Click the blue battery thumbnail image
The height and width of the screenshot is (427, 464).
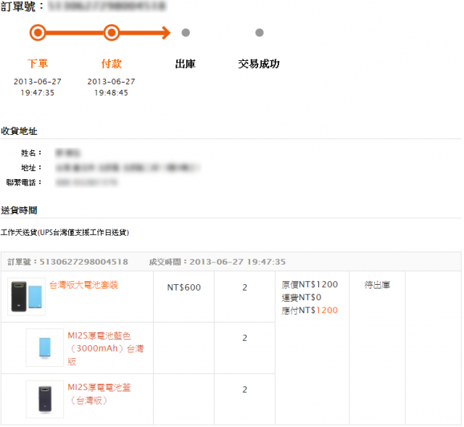coord(45,347)
